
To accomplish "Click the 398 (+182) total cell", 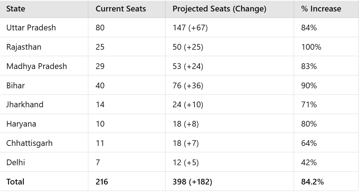I will tap(192, 182).
